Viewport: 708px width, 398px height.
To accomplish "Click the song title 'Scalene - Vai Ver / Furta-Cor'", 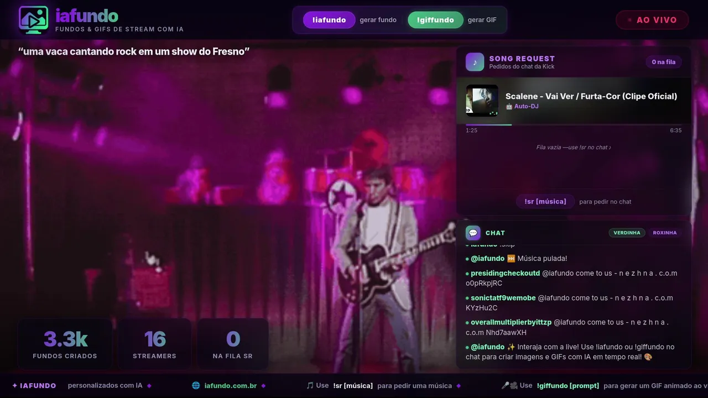I will pyautogui.click(x=591, y=96).
